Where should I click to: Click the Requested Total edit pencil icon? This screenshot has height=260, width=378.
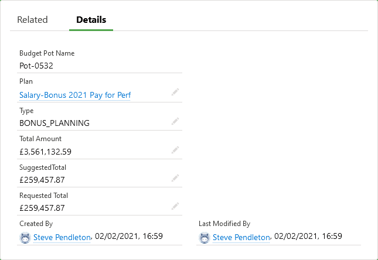[x=175, y=207]
